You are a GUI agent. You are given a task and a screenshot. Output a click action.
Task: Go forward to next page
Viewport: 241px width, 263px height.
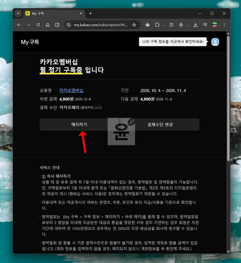pos(28,25)
